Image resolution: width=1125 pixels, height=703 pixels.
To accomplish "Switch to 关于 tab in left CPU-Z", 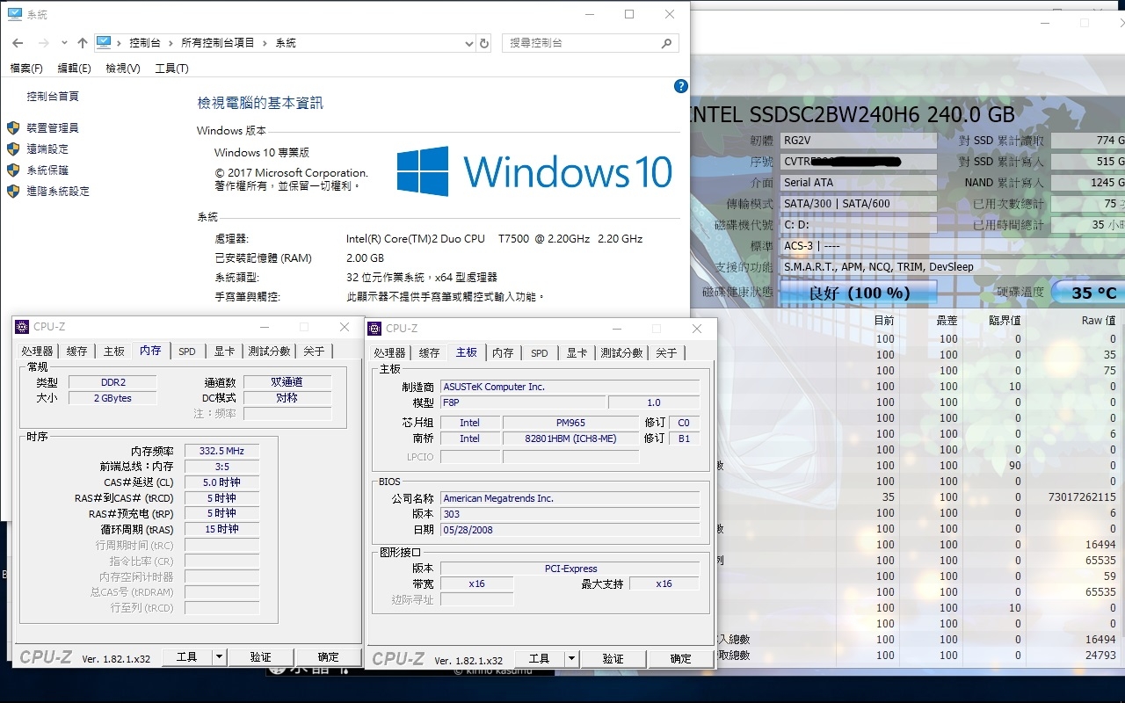I will [x=314, y=351].
